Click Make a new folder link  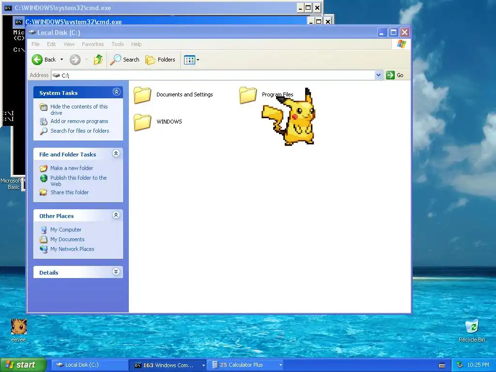pyautogui.click(x=72, y=168)
